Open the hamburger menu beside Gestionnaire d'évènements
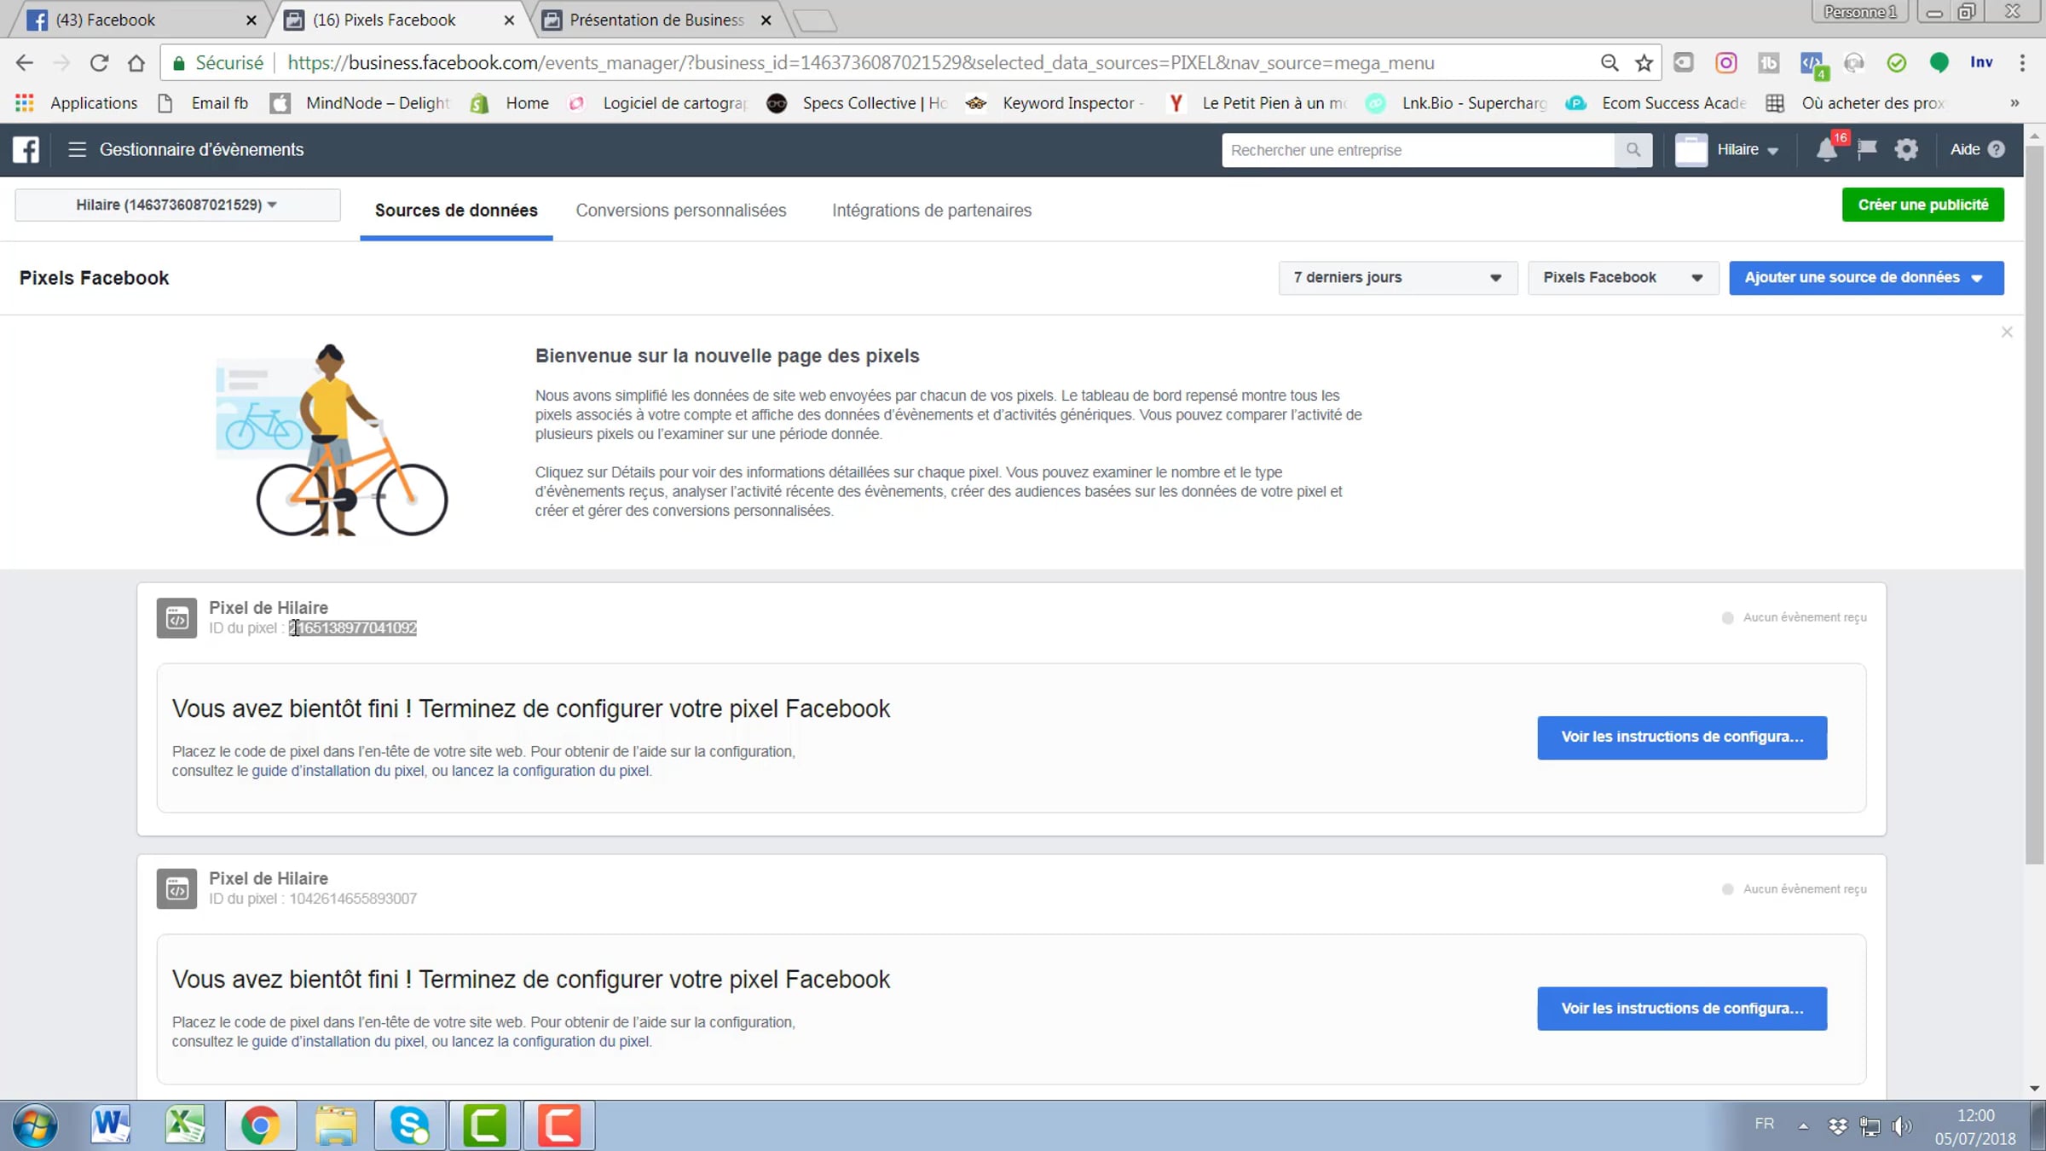The width and height of the screenshot is (2046, 1151). 77,149
